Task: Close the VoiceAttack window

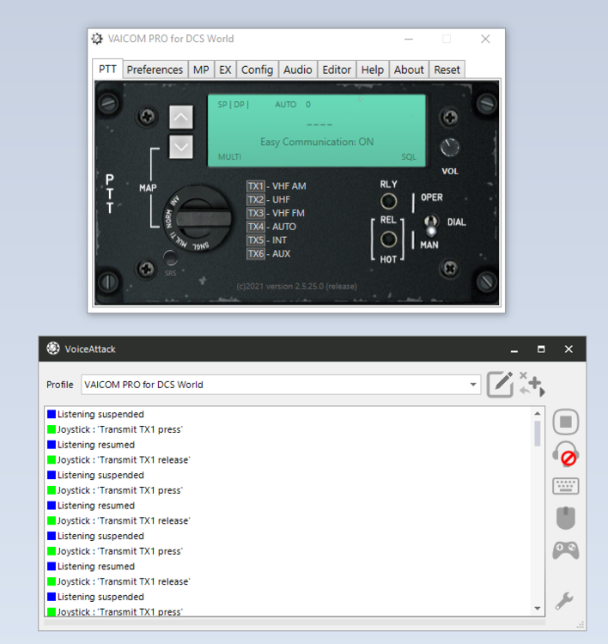Action: point(568,349)
